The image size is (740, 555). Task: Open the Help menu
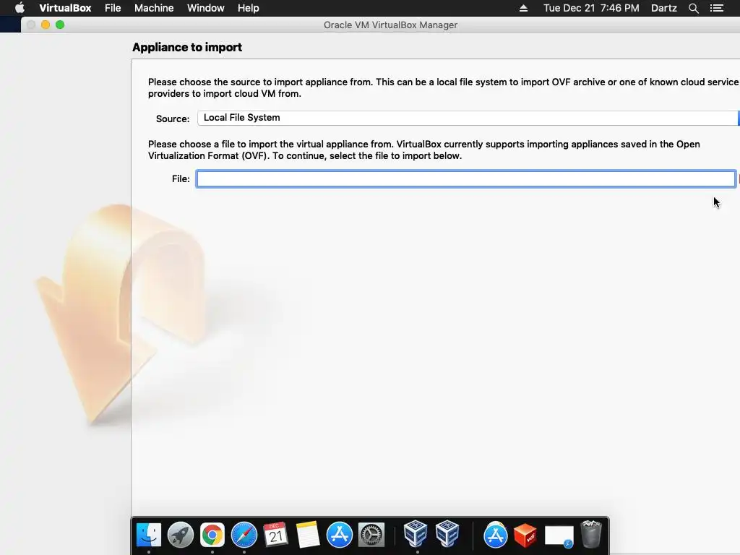coord(249,8)
